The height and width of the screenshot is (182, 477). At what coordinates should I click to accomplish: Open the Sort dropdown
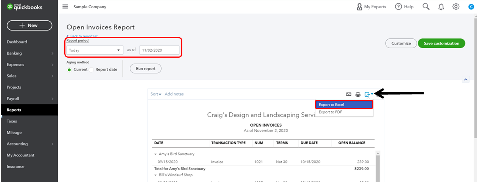tap(156, 94)
